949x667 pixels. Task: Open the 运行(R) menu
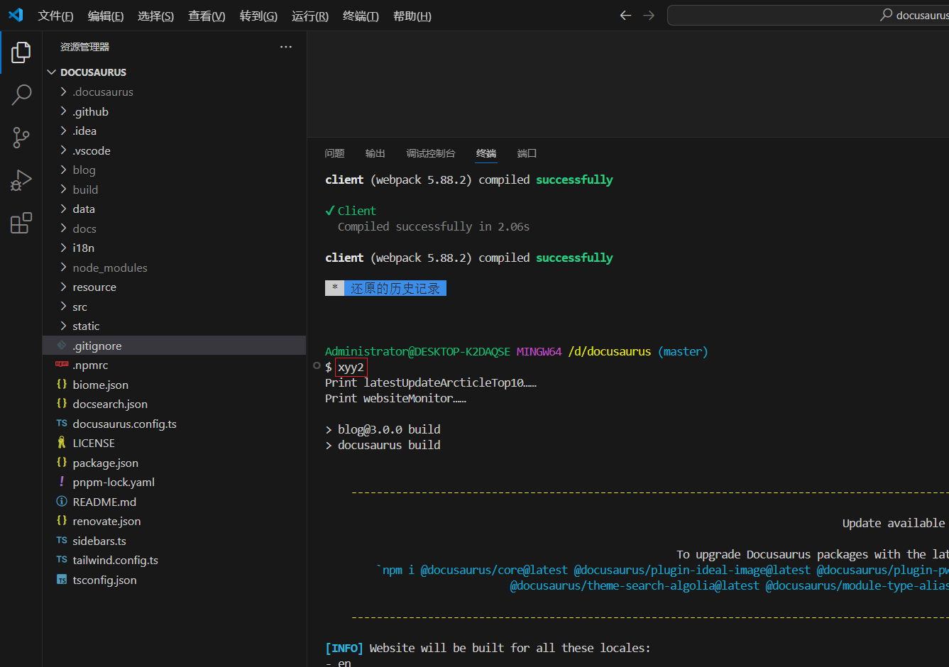click(x=310, y=16)
